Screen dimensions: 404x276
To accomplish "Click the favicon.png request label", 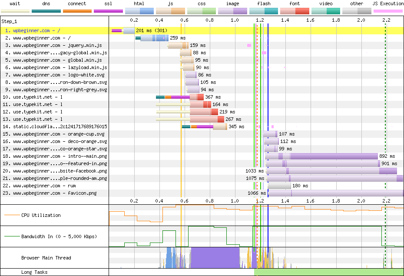I will pos(55,193).
